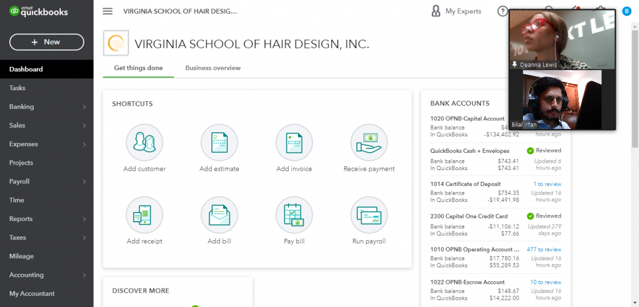
Task: Open the 1 to review link
Action: [547, 184]
